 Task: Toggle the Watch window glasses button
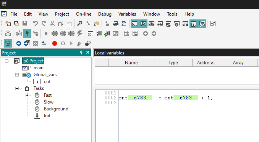pos(160,24)
